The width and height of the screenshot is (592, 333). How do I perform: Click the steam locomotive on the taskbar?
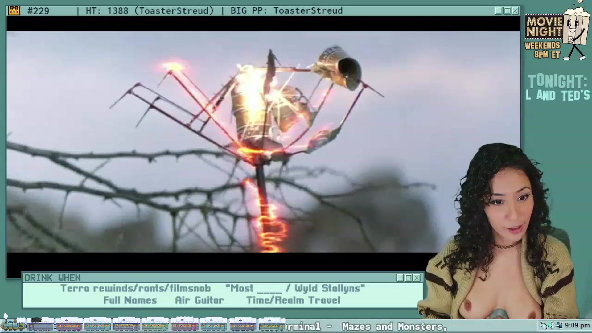(x=13, y=325)
